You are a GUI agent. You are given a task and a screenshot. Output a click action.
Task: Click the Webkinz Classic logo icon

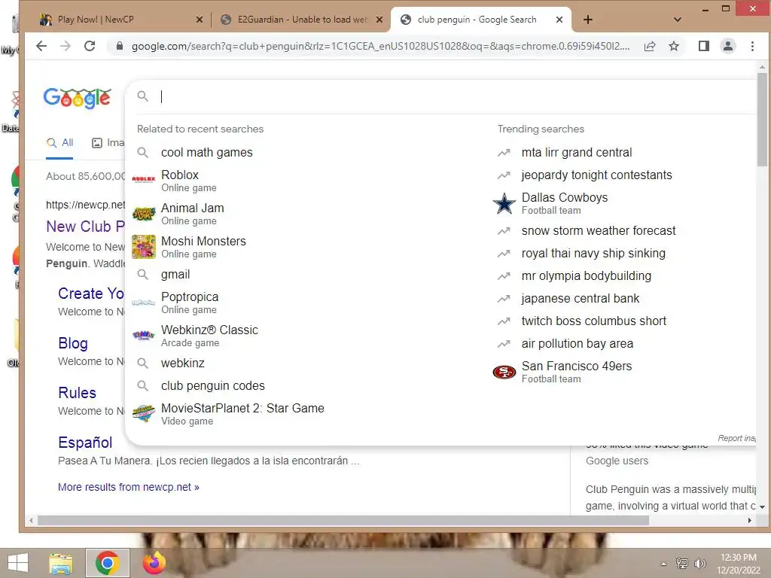(x=144, y=336)
